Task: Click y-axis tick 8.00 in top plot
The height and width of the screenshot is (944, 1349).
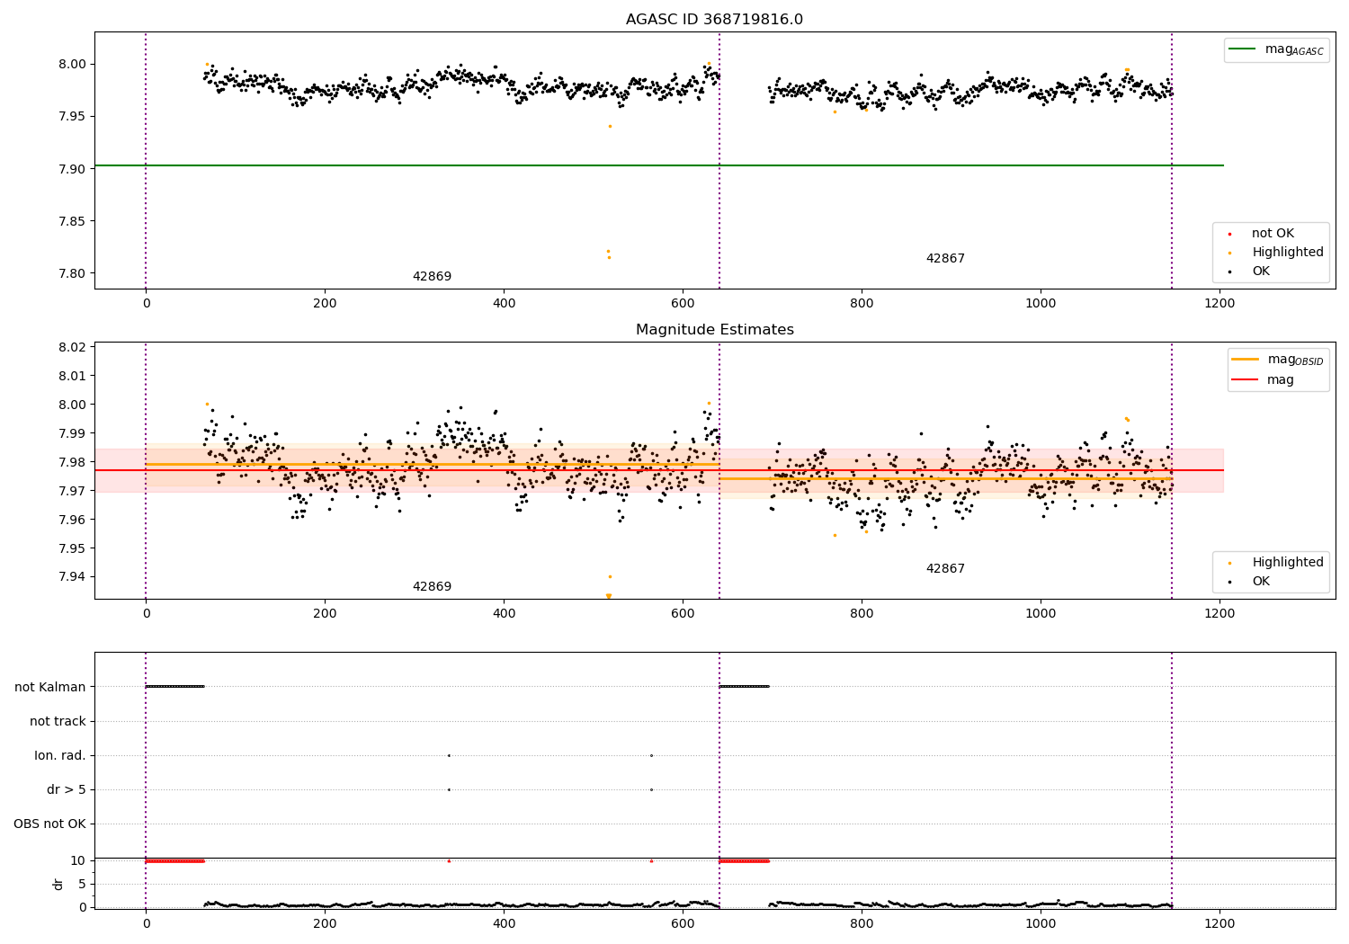Action: [74, 64]
